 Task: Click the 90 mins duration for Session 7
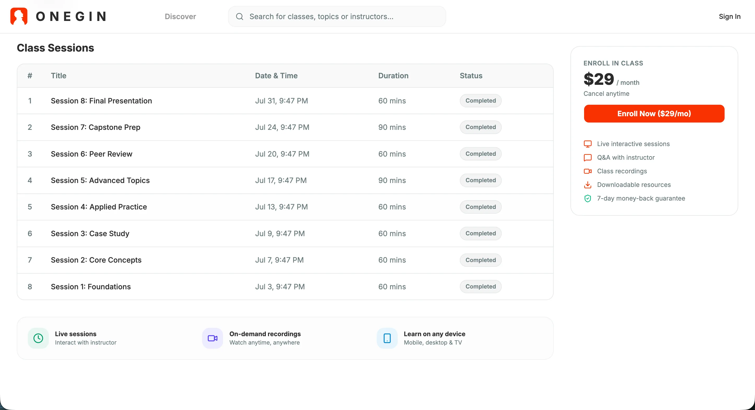pos(392,127)
